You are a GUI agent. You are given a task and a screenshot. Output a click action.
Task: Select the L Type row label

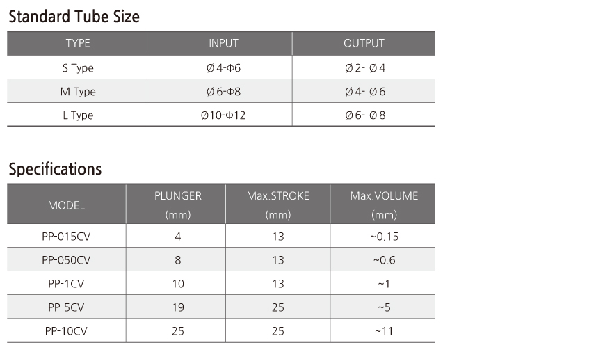(78, 115)
